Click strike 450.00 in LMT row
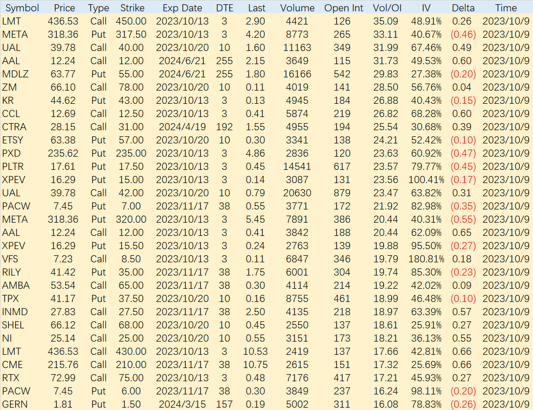Image resolution: width=533 pixels, height=410 pixels. click(131, 21)
